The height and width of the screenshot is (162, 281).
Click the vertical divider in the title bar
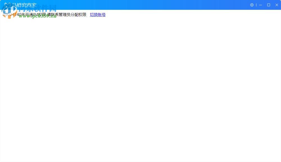(x=256, y=5)
